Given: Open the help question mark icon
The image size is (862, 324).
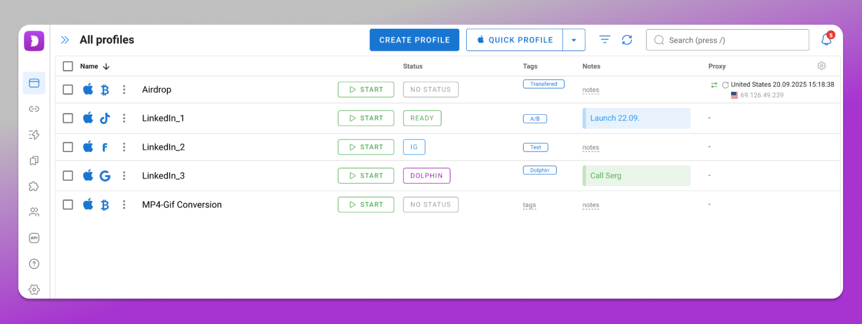Looking at the screenshot, I should click(x=34, y=264).
